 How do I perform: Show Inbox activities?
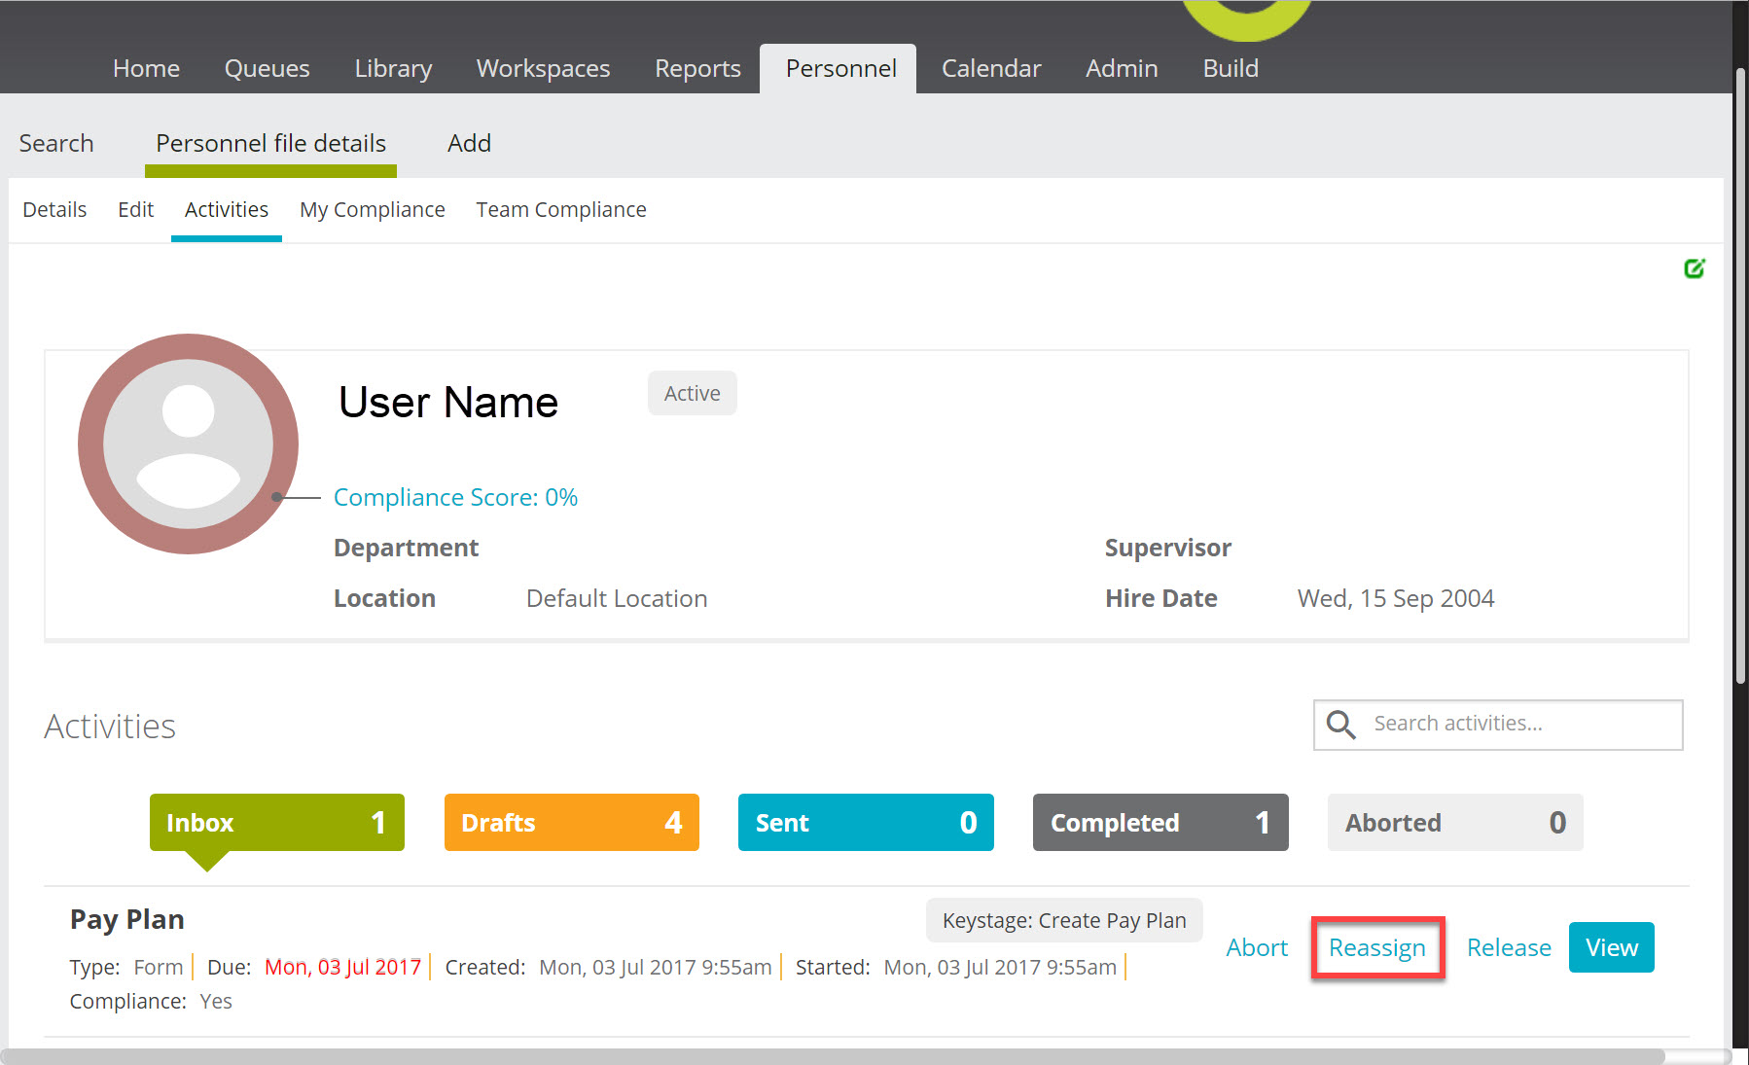276,822
